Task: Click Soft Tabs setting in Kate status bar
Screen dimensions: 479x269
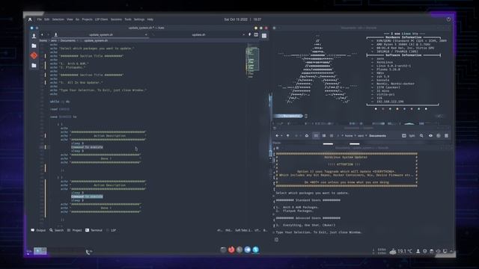Action: [243, 230]
